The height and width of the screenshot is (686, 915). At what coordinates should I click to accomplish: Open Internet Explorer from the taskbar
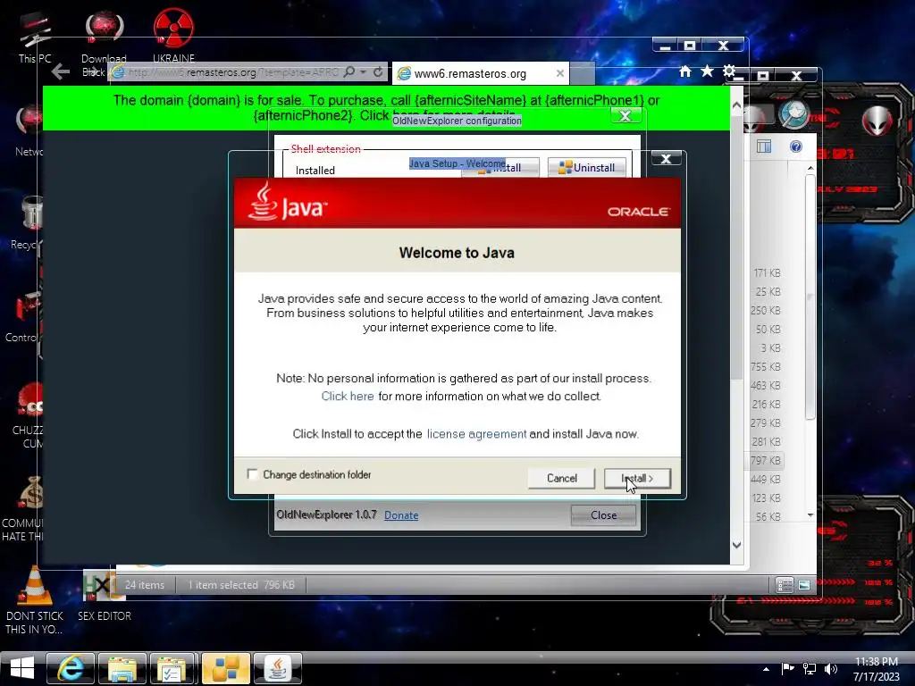click(71, 668)
